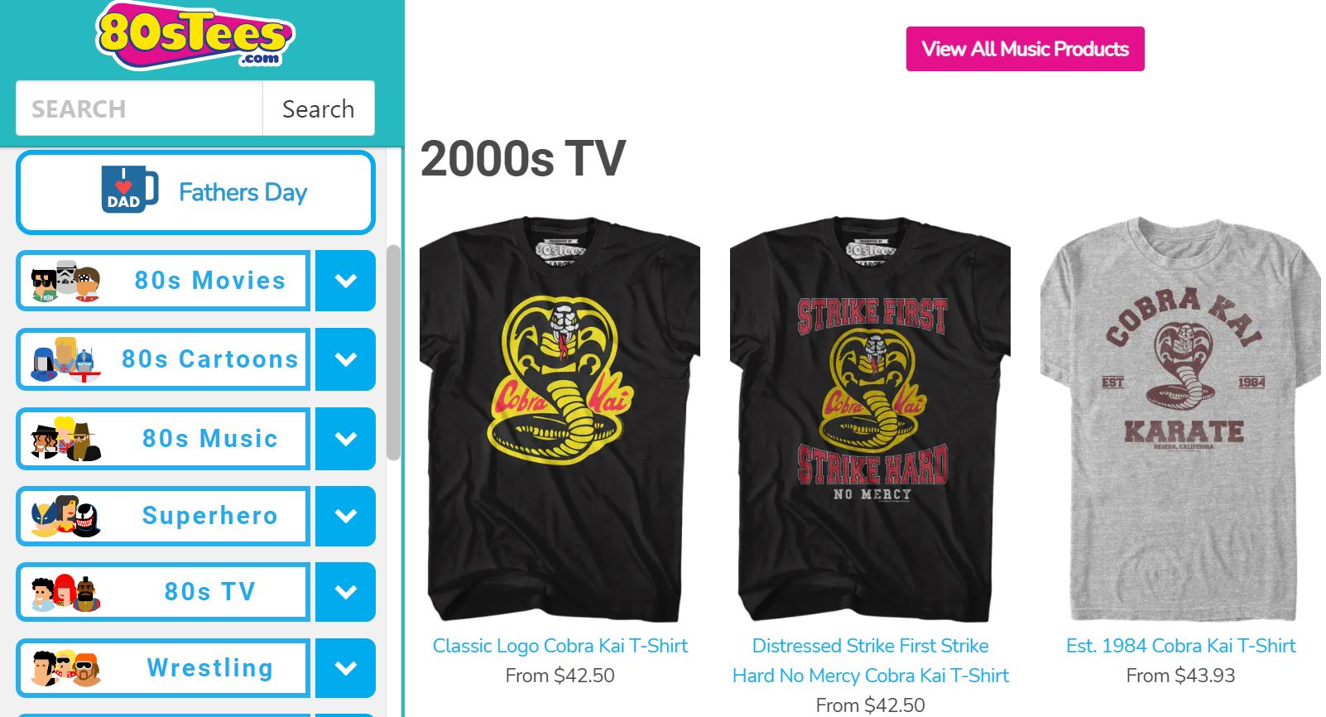Screen dimensions: 1326x717
Task: Click the I love Dad mug icon
Action: tap(129, 190)
